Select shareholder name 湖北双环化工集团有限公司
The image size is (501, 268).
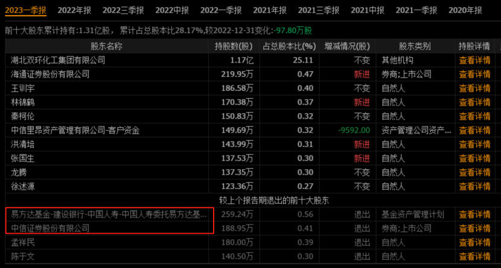coord(58,60)
